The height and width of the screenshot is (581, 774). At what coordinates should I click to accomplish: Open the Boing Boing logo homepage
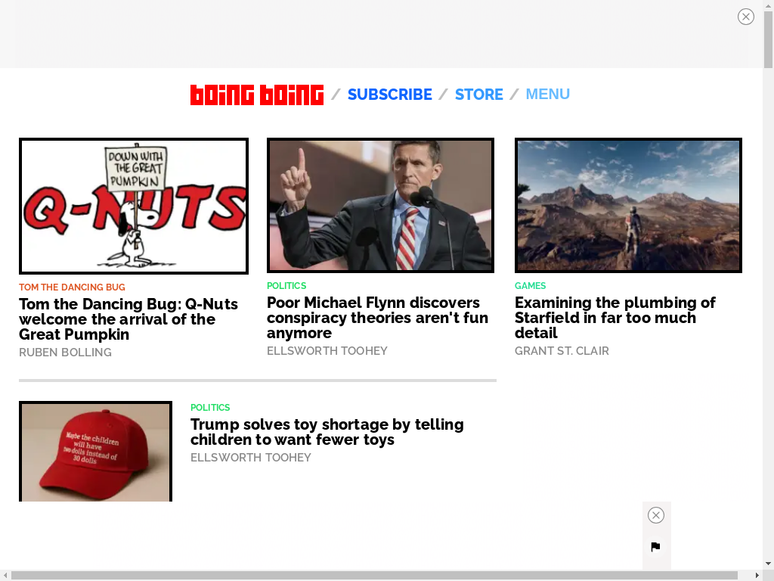click(x=257, y=95)
